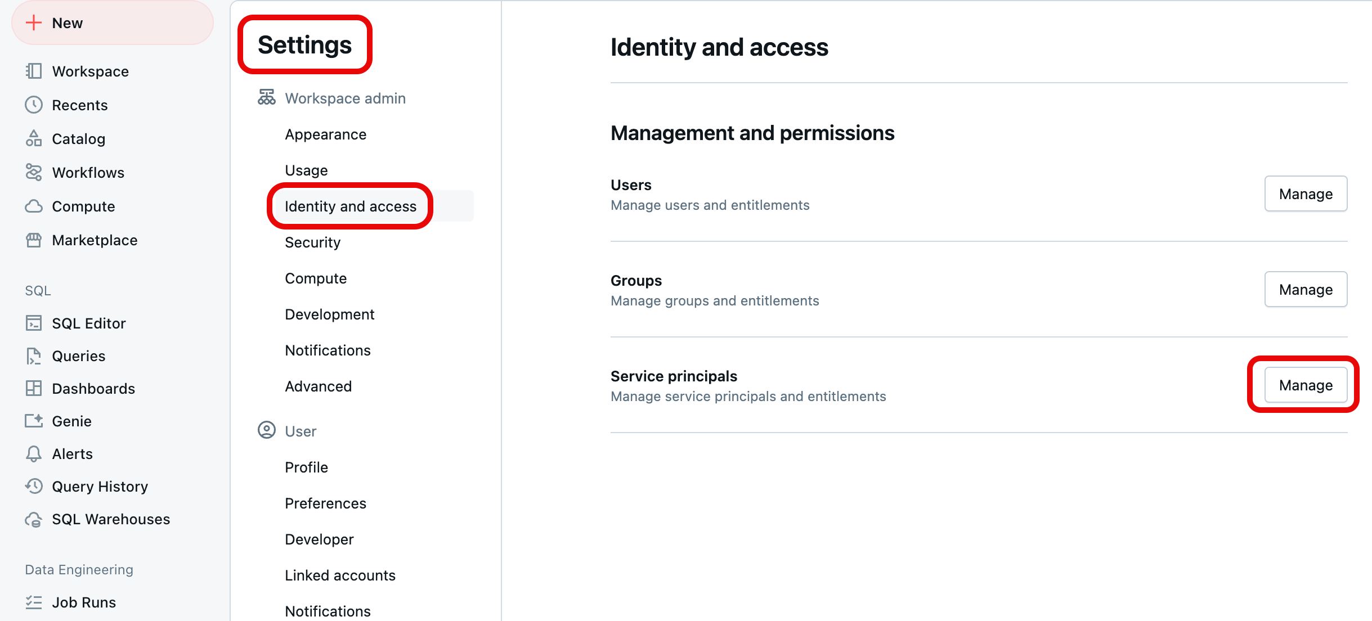Screen dimensions: 1372x621
Task: Expand the User settings section
Action: (x=301, y=430)
